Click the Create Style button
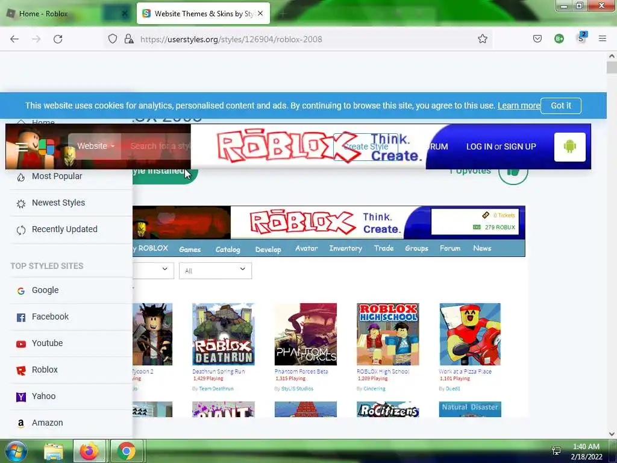Viewport: 617px width, 463px height. (x=366, y=147)
